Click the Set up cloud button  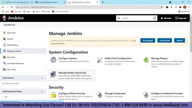coord(165,40)
